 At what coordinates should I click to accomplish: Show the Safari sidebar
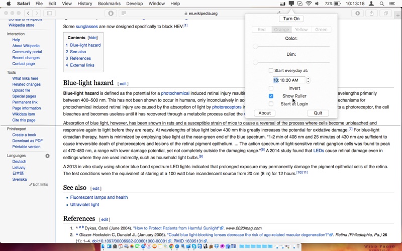click(x=49, y=13)
